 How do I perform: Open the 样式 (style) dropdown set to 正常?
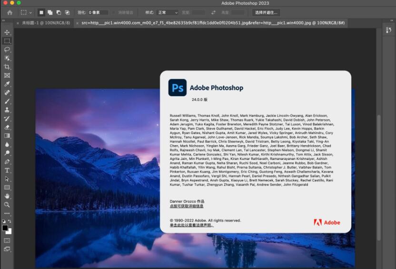(167, 12)
